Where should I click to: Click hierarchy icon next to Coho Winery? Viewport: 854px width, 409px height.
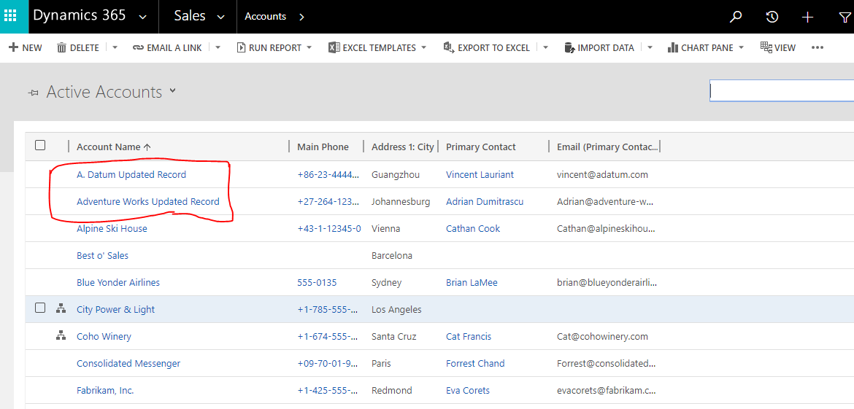[61, 336]
